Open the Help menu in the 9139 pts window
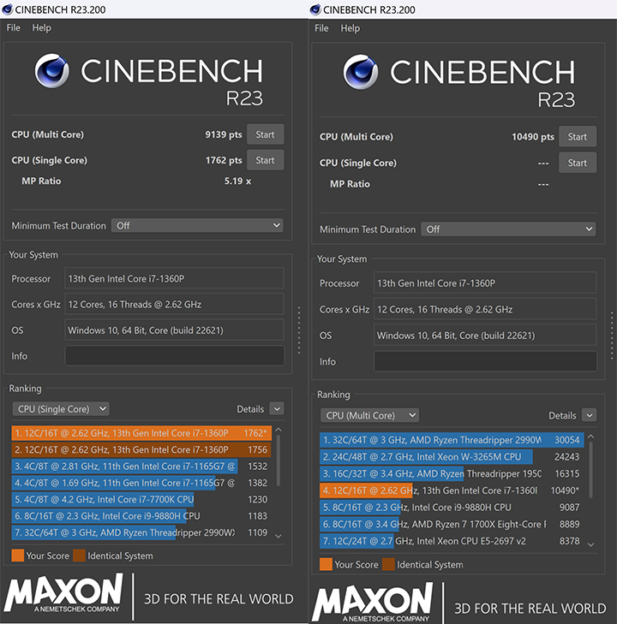Image resolution: width=617 pixels, height=624 pixels. (42, 28)
